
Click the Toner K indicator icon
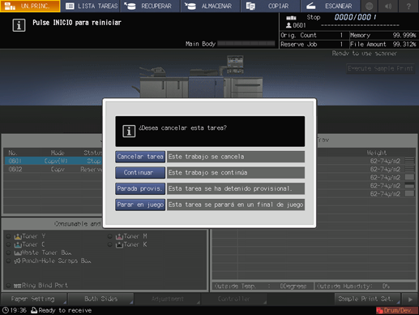119,244
